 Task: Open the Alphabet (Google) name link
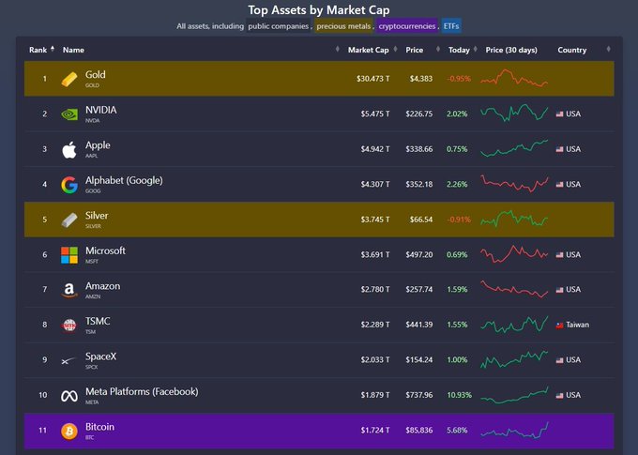(124, 180)
